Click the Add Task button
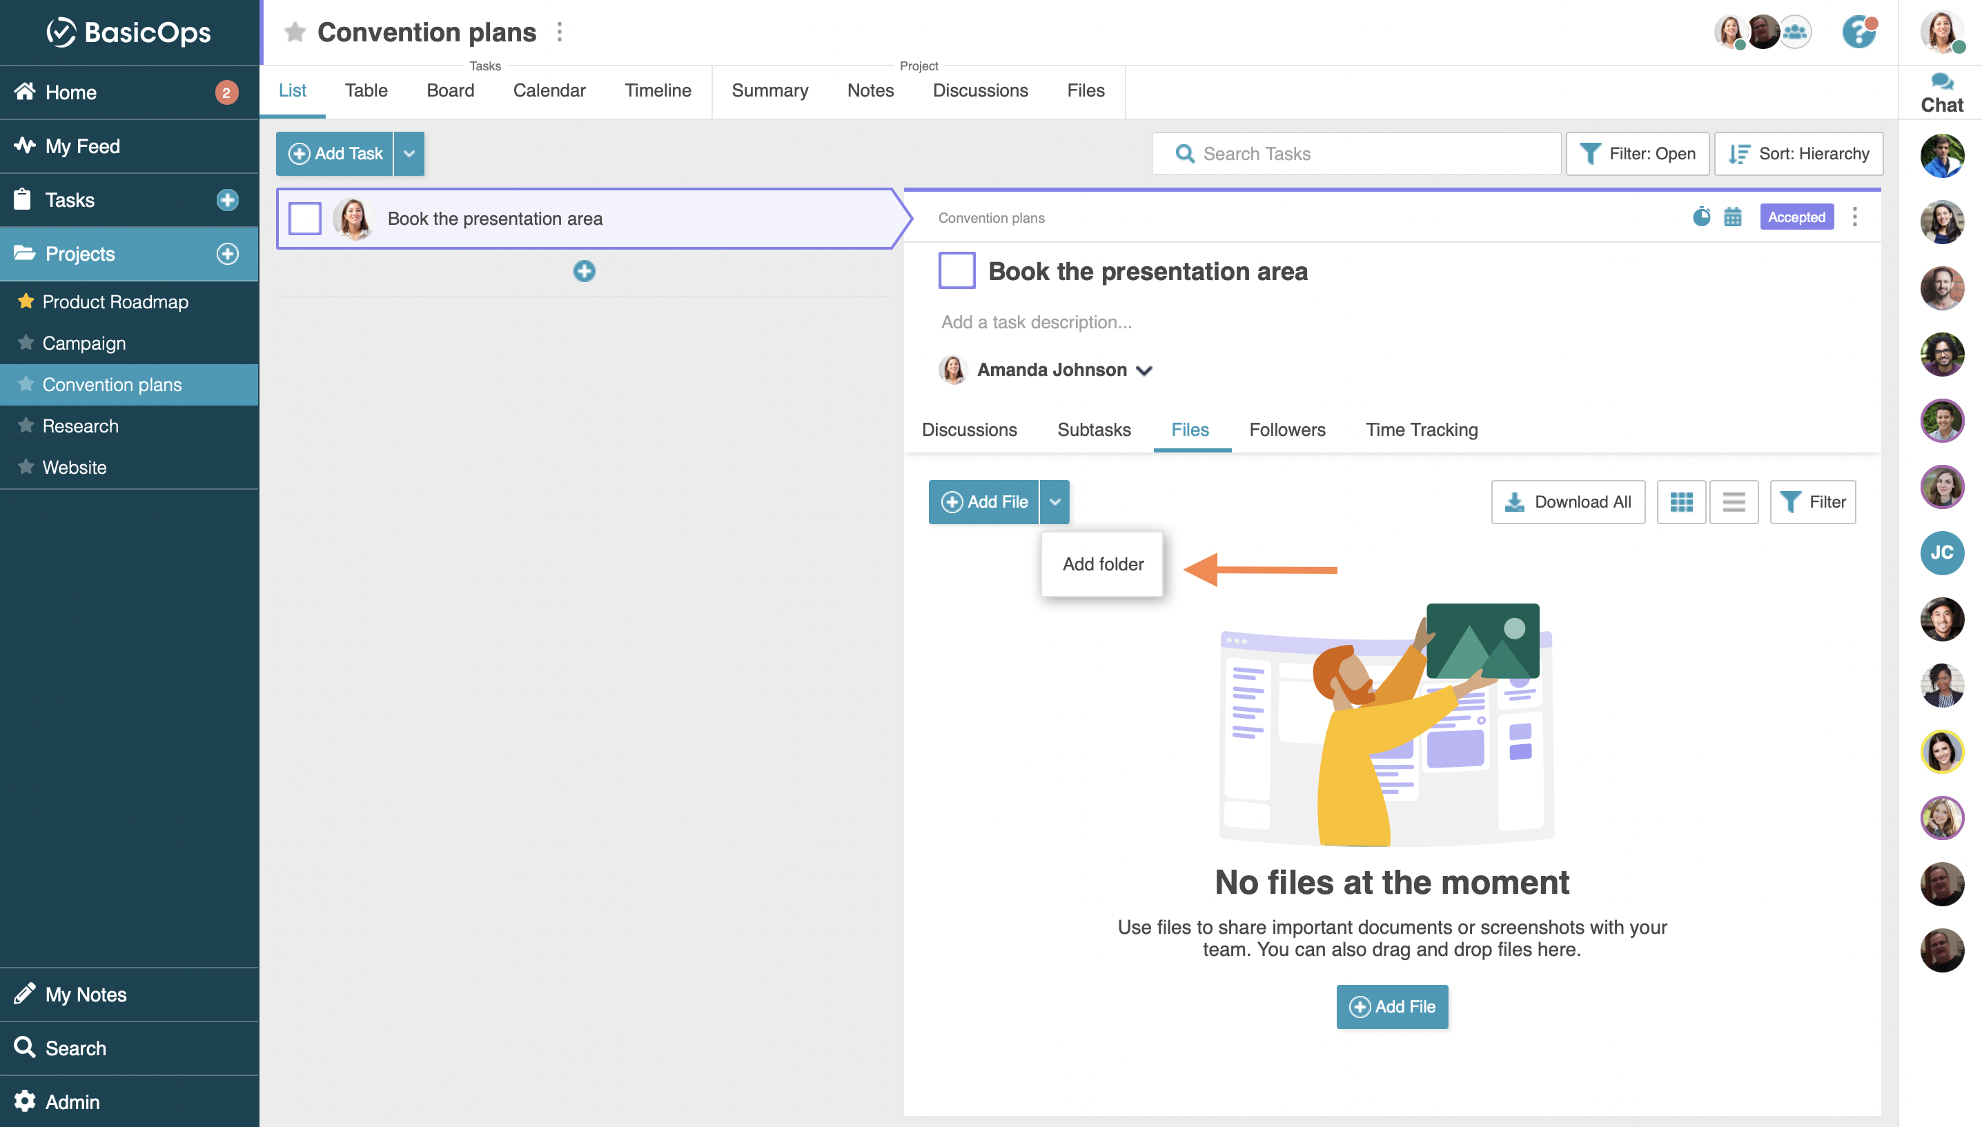The height and width of the screenshot is (1127, 1982). [335, 153]
